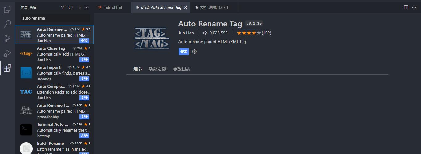Install the batatop Terminal Auto extension
The image size is (421, 154).
coord(84,136)
